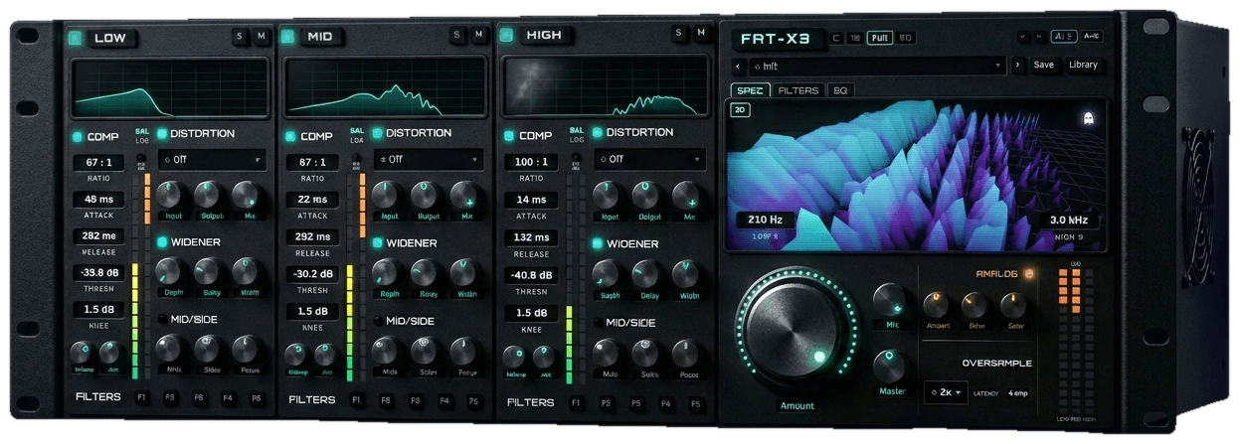Click the MID band distortion Input knob
This screenshot has width=1240, height=444.
pos(386,194)
